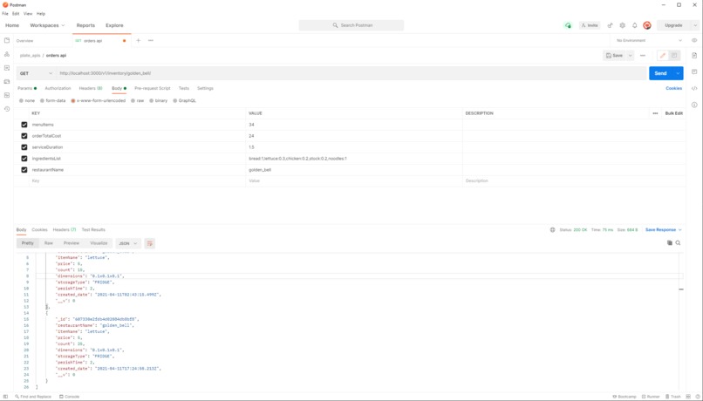Switch to the Params tab
The height and width of the screenshot is (401, 703).
[27, 88]
